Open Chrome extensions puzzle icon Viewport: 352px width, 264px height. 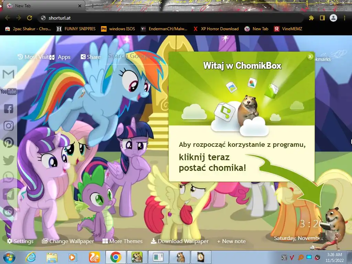click(x=311, y=18)
